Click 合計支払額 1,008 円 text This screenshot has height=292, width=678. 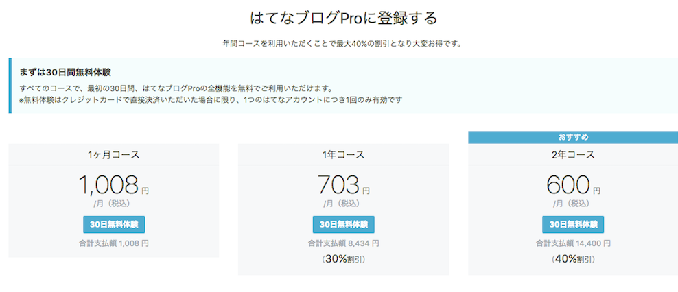[114, 243]
